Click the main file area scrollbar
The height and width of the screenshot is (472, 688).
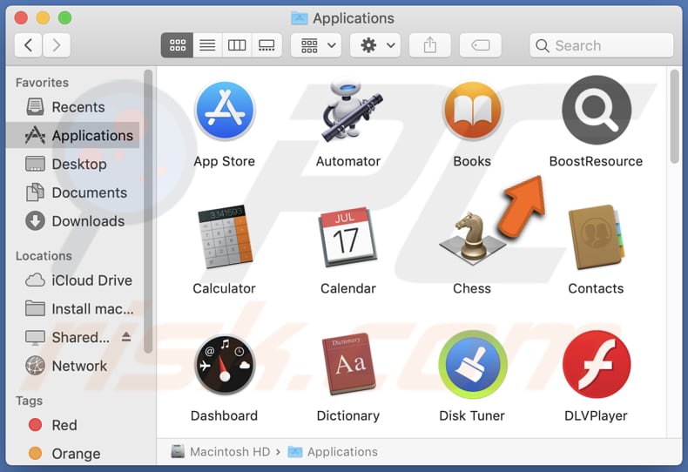(675, 117)
